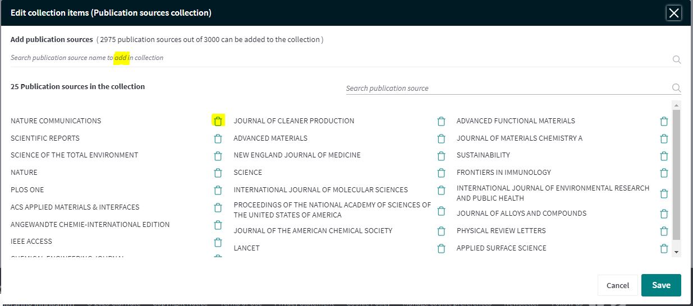Delete INTERNATIONAL JOURNAL OF MOLECULAR SCIENCES
The width and height of the screenshot is (693, 306).
pyautogui.click(x=441, y=191)
